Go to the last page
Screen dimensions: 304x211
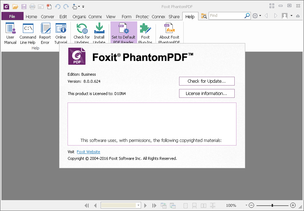pyautogui.click(x=154, y=206)
